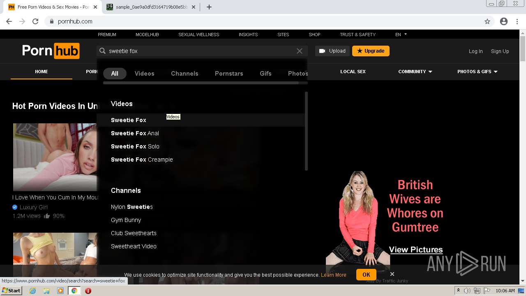Screen dimensions: 526x296
Task: Reload the current page
Action: pos(35,21)
